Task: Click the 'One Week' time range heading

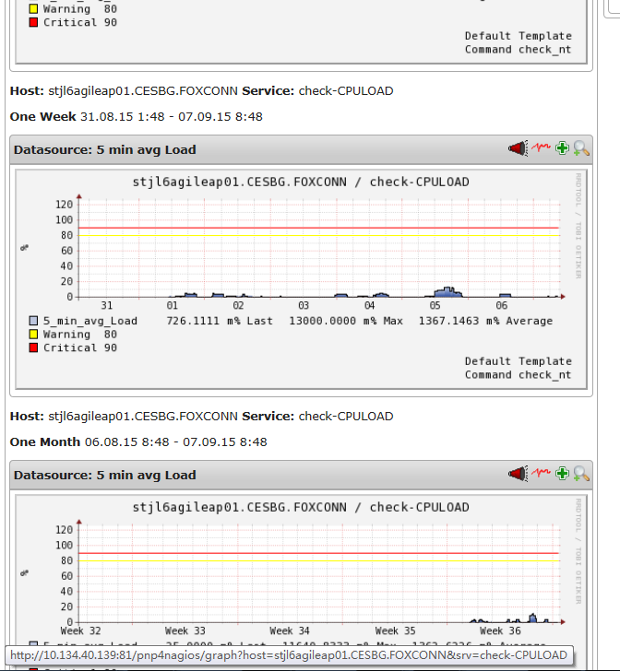Action: [42, 117]
